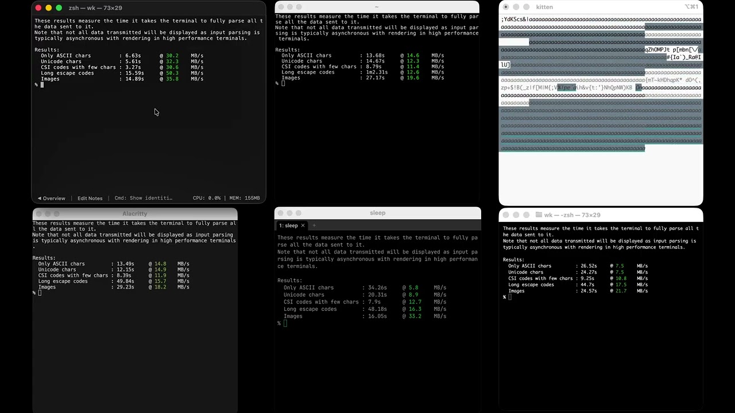Click the kitten window title
735x413 pixels.
(x=544, y=7)
